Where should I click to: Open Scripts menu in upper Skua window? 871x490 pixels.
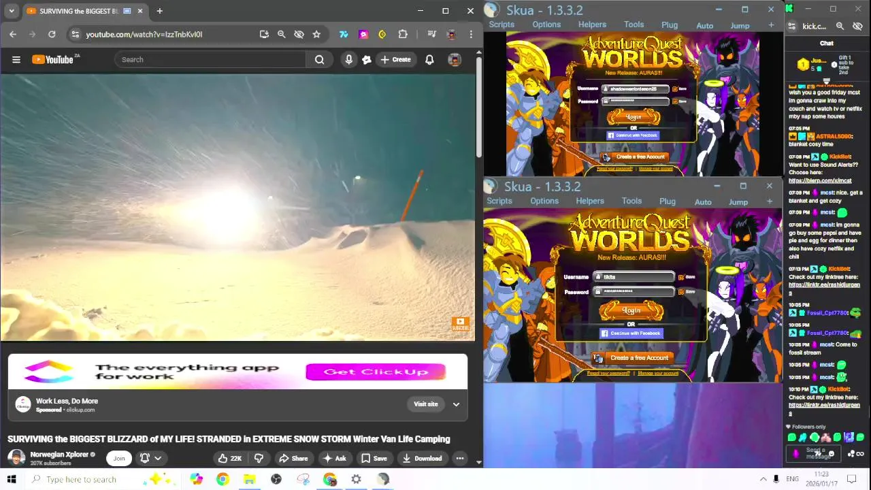(x=502, y=24)
